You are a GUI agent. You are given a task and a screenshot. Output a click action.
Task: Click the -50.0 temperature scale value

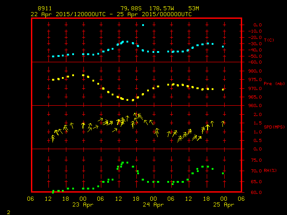(x=255, y=56)
